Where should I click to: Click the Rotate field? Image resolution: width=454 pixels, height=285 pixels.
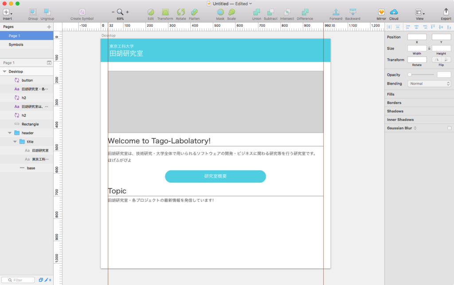(417, 59)
